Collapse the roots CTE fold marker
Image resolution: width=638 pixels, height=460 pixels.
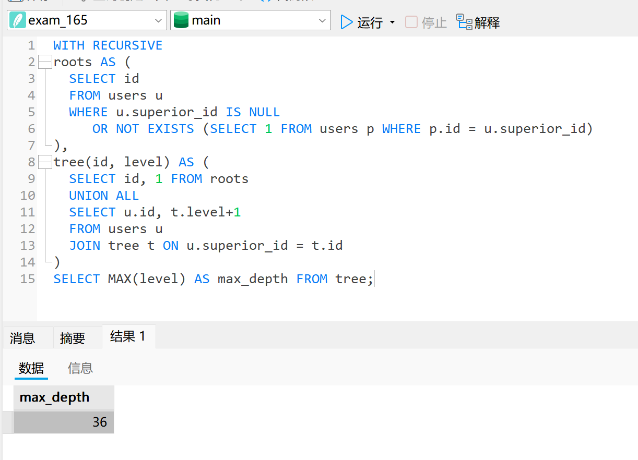45,62
